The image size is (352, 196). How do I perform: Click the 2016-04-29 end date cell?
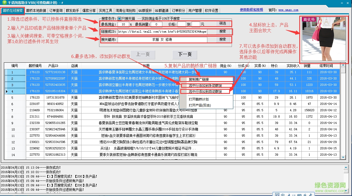(328, 142)
